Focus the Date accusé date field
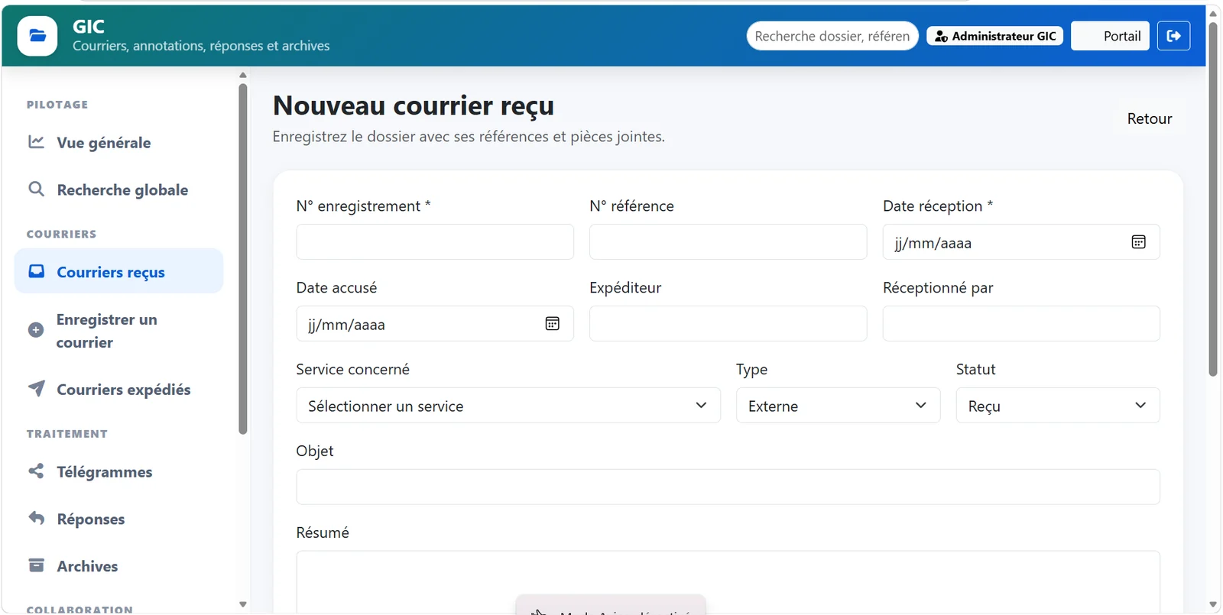The height and width of the screenshot is (615, 1223). click(x=435, y=324)
